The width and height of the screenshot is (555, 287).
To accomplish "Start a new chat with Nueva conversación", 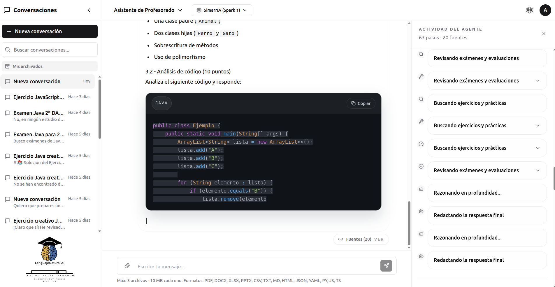I will 50,31.
